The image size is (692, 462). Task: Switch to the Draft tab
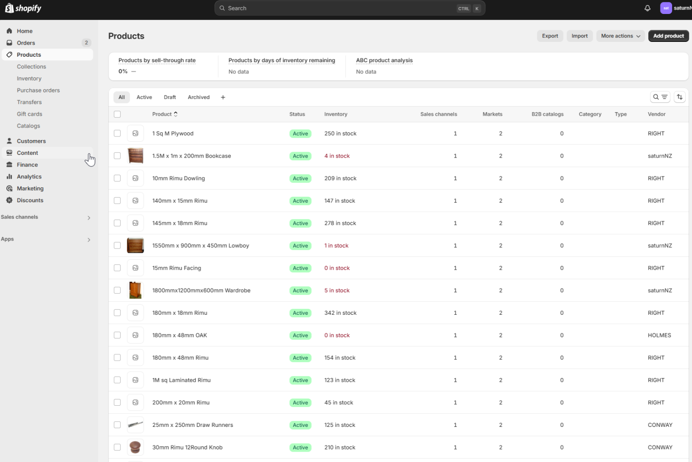[170, 97]
